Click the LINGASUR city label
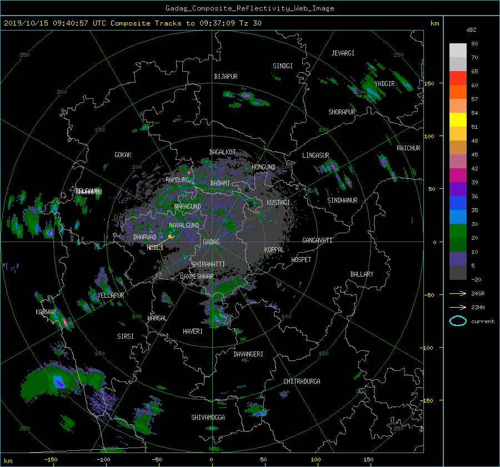 [x=316, y=155]
